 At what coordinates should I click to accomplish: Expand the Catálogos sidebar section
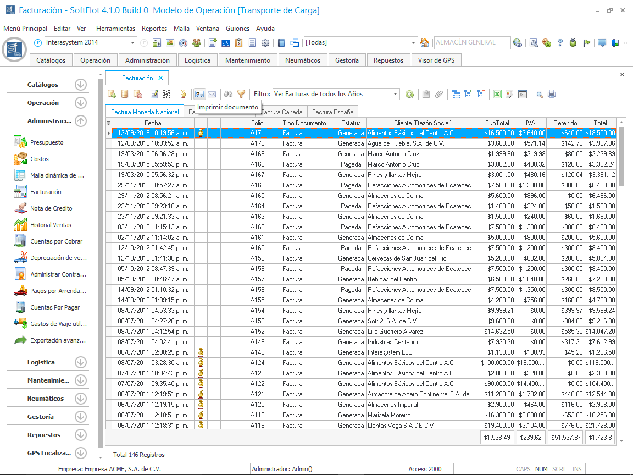pyautogui.click(x=81, y=85)
